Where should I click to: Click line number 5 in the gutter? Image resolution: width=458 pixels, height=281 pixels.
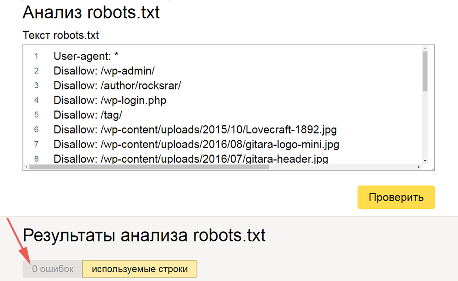(x=36, y=115)
